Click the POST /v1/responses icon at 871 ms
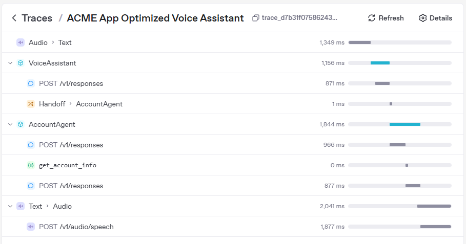The image size is (466, 244). coord(31,83)
